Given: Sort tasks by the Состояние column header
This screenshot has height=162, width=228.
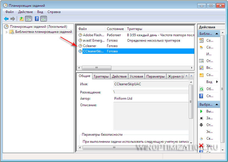Looking at the screenshot, I should pyautogui.click(x=115, y=29).
